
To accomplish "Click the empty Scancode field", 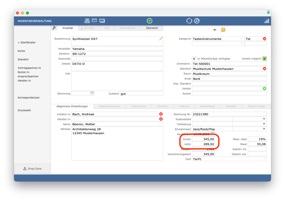I will [117, 59].
